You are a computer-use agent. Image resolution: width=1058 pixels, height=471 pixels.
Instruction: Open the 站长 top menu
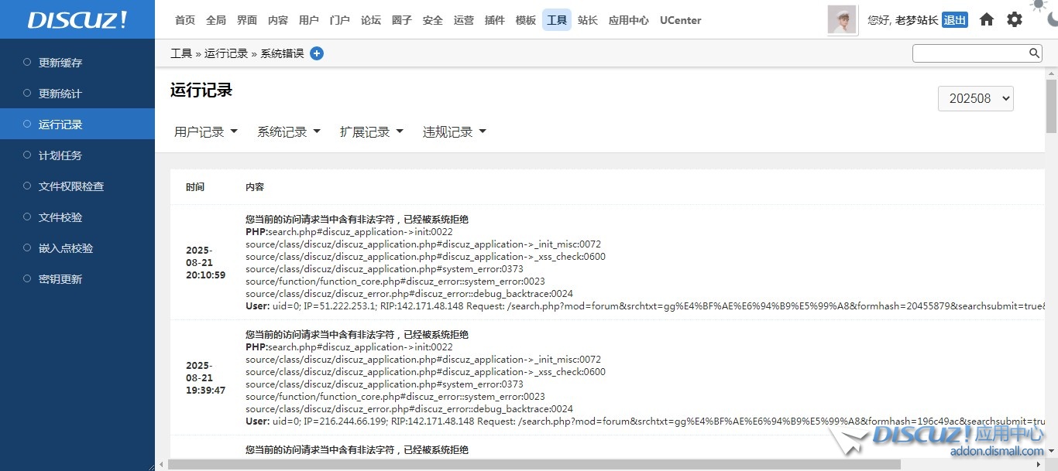(x=588, y=20)
